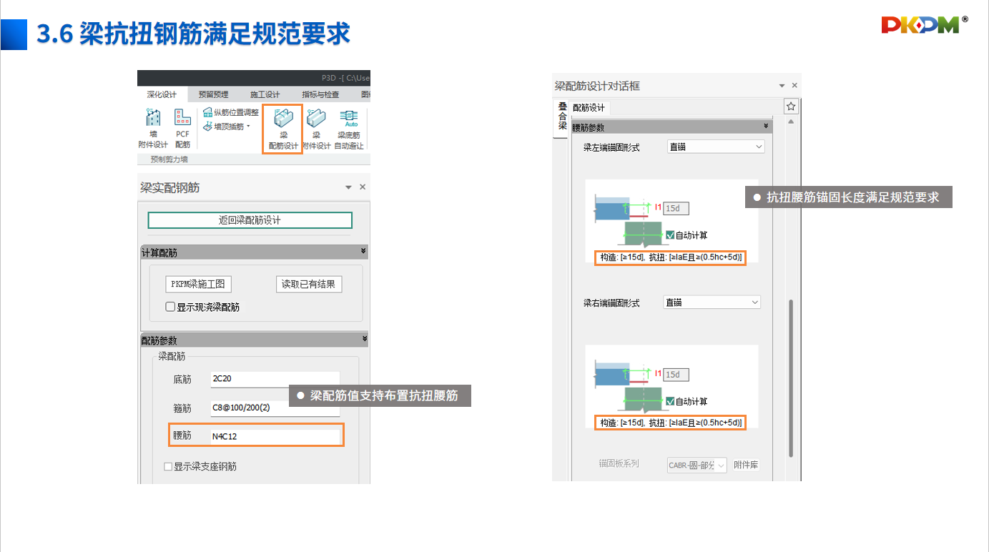The image size is (989, 552).
Task: Open the 墙附件设计 wall attachment design tool
Action: 153,129
